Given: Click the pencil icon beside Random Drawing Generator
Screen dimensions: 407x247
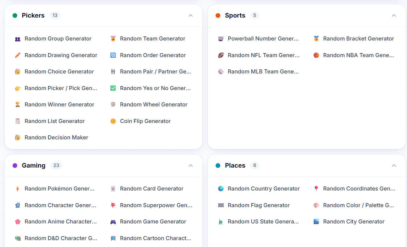Looking at the screenshot, I should tap(18, 55).
